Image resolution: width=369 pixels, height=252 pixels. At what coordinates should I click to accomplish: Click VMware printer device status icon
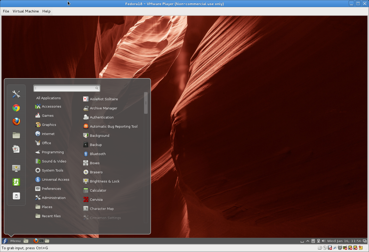(x=340, y=248)
